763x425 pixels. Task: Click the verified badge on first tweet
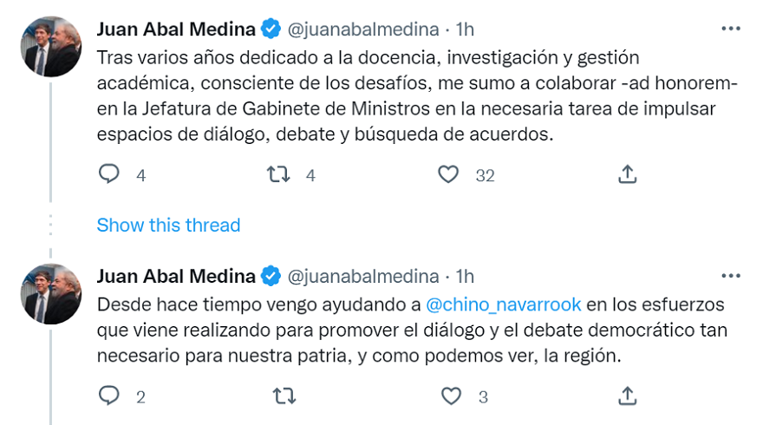pyautogui.click(x=271, y=29)
